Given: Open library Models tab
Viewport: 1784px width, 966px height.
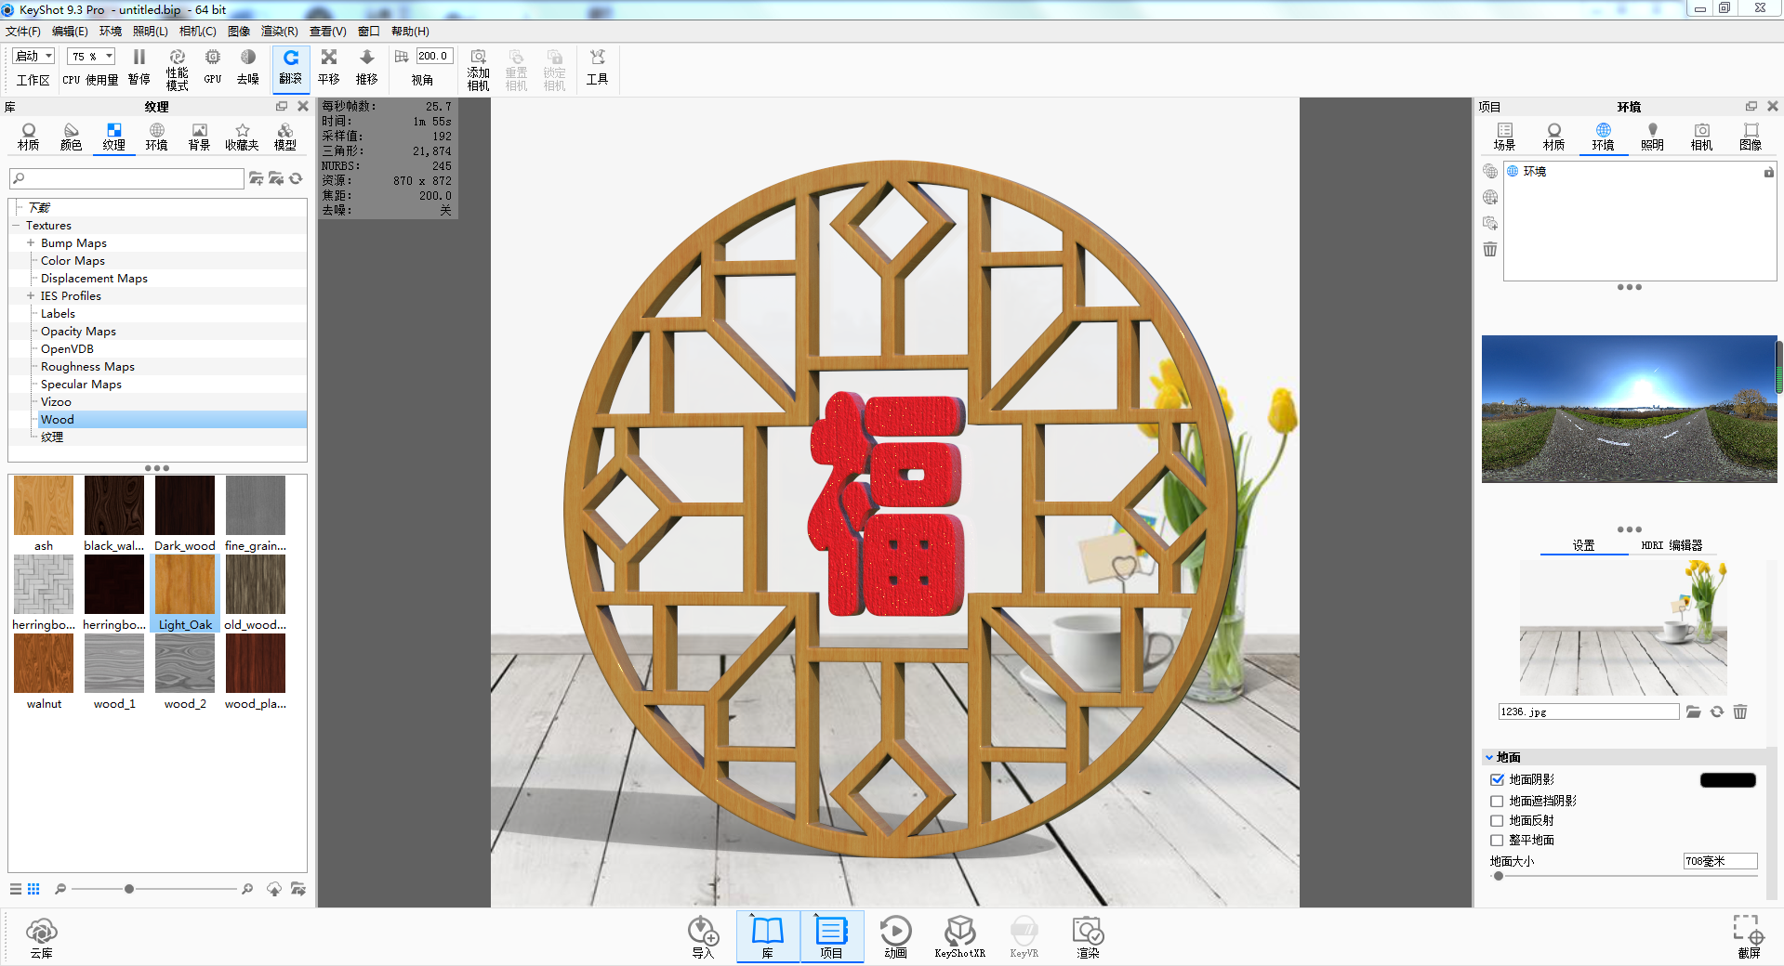Looking at the screenshot, I should pos(285,137).
